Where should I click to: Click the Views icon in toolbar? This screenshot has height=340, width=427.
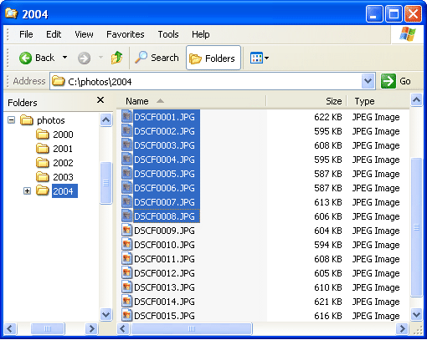coord(256,58)
